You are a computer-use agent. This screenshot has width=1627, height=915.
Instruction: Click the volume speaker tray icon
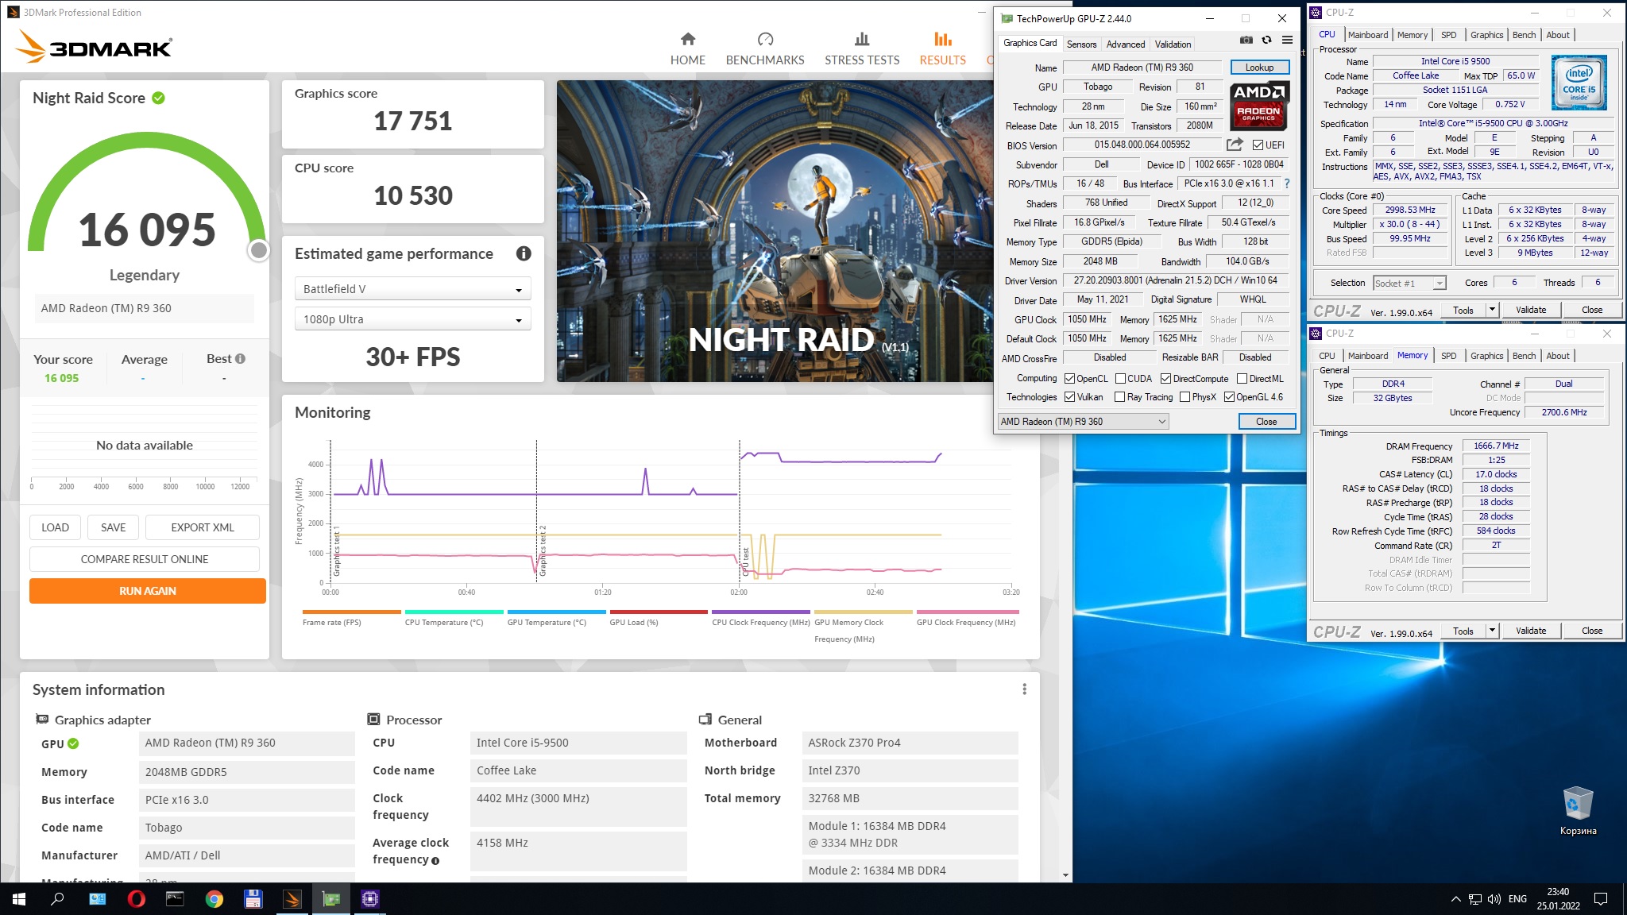pyautogui.click(x=1494, y=899)
